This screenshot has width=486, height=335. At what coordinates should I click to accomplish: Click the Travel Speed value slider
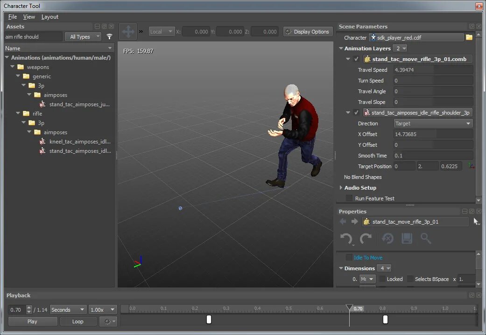click(x=433, y=69)
